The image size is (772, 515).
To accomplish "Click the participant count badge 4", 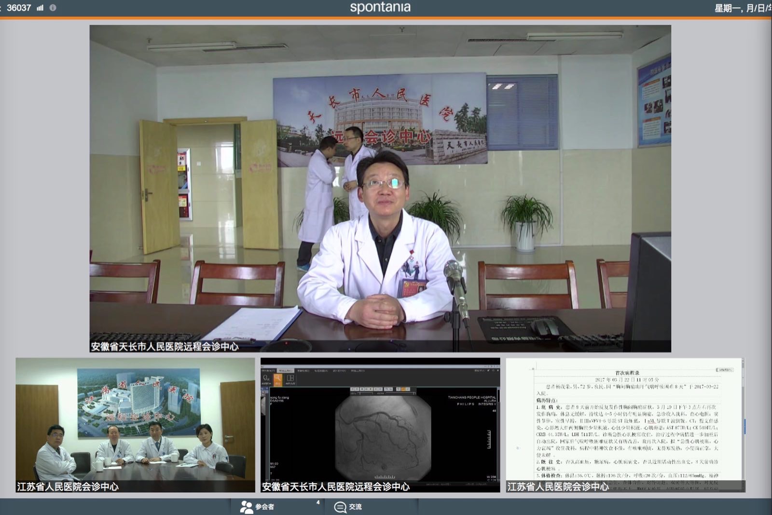I will tap(318, 502).
